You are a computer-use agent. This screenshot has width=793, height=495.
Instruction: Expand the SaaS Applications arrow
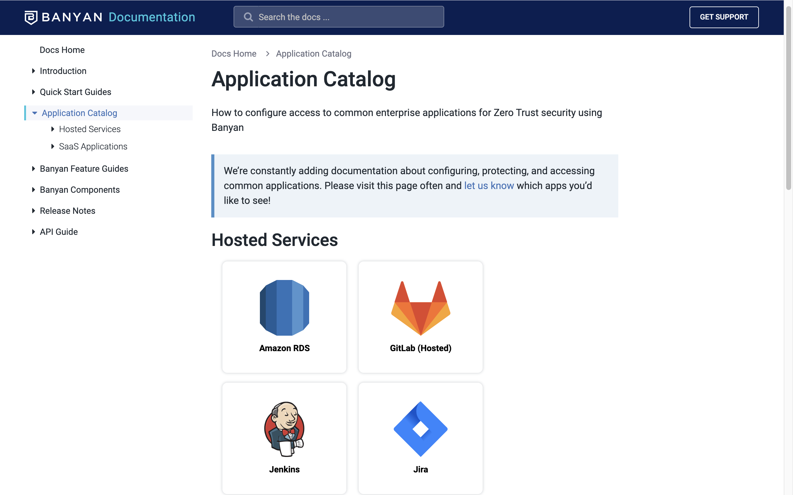pos(52,146)
